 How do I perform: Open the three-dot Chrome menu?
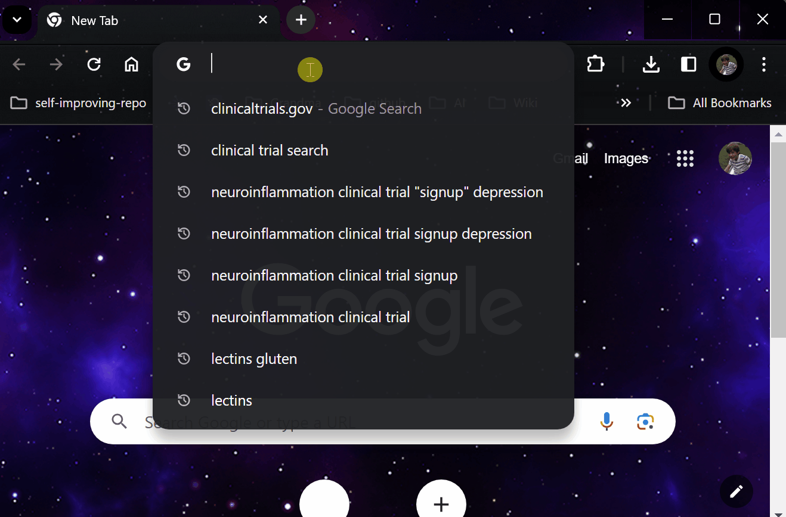(764, 64)
